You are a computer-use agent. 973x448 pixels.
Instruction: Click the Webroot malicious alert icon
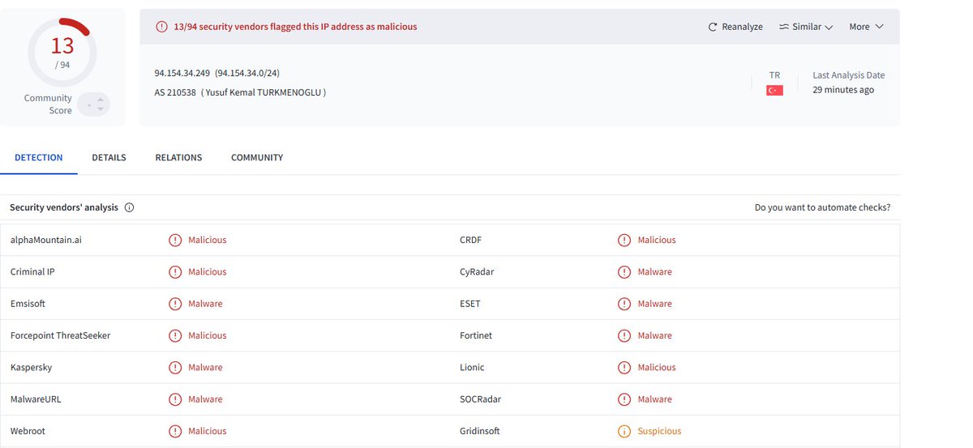[175, 431]
